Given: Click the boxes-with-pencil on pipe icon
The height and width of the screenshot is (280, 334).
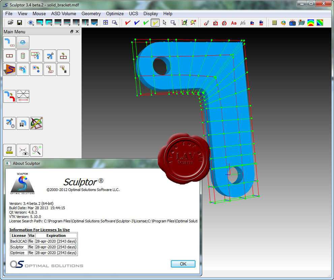Looking at the screenshot, I should pos(36,56).
